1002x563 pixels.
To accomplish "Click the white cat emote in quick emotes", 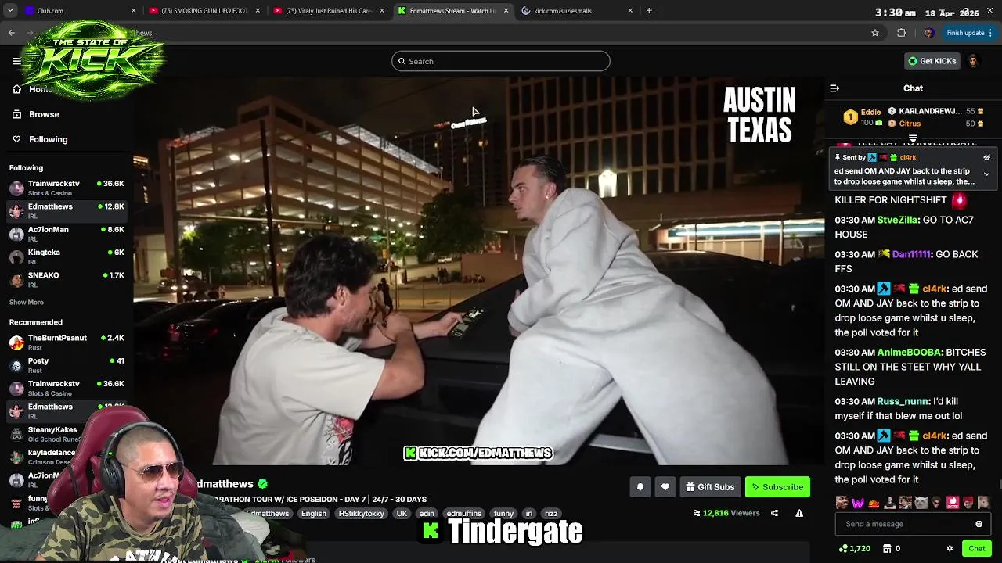I will [921, 503].
